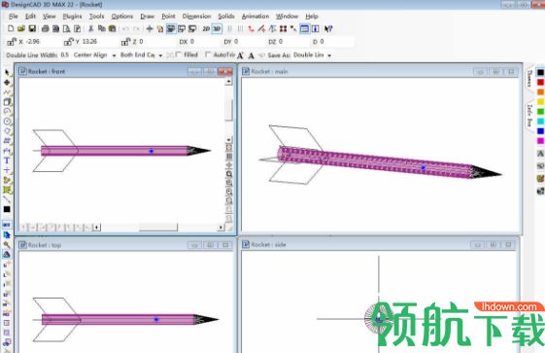Click the Double Line Width value field
This screenshot has height=353, width=545.
tap(65, 55)
